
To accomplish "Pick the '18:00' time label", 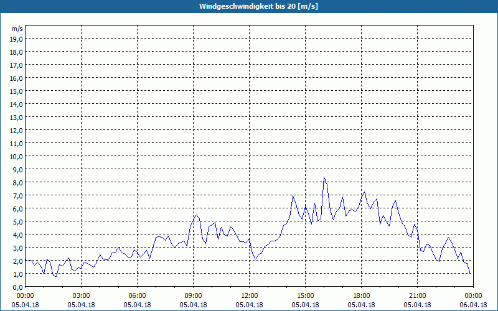I will click(x=362, y=296).
